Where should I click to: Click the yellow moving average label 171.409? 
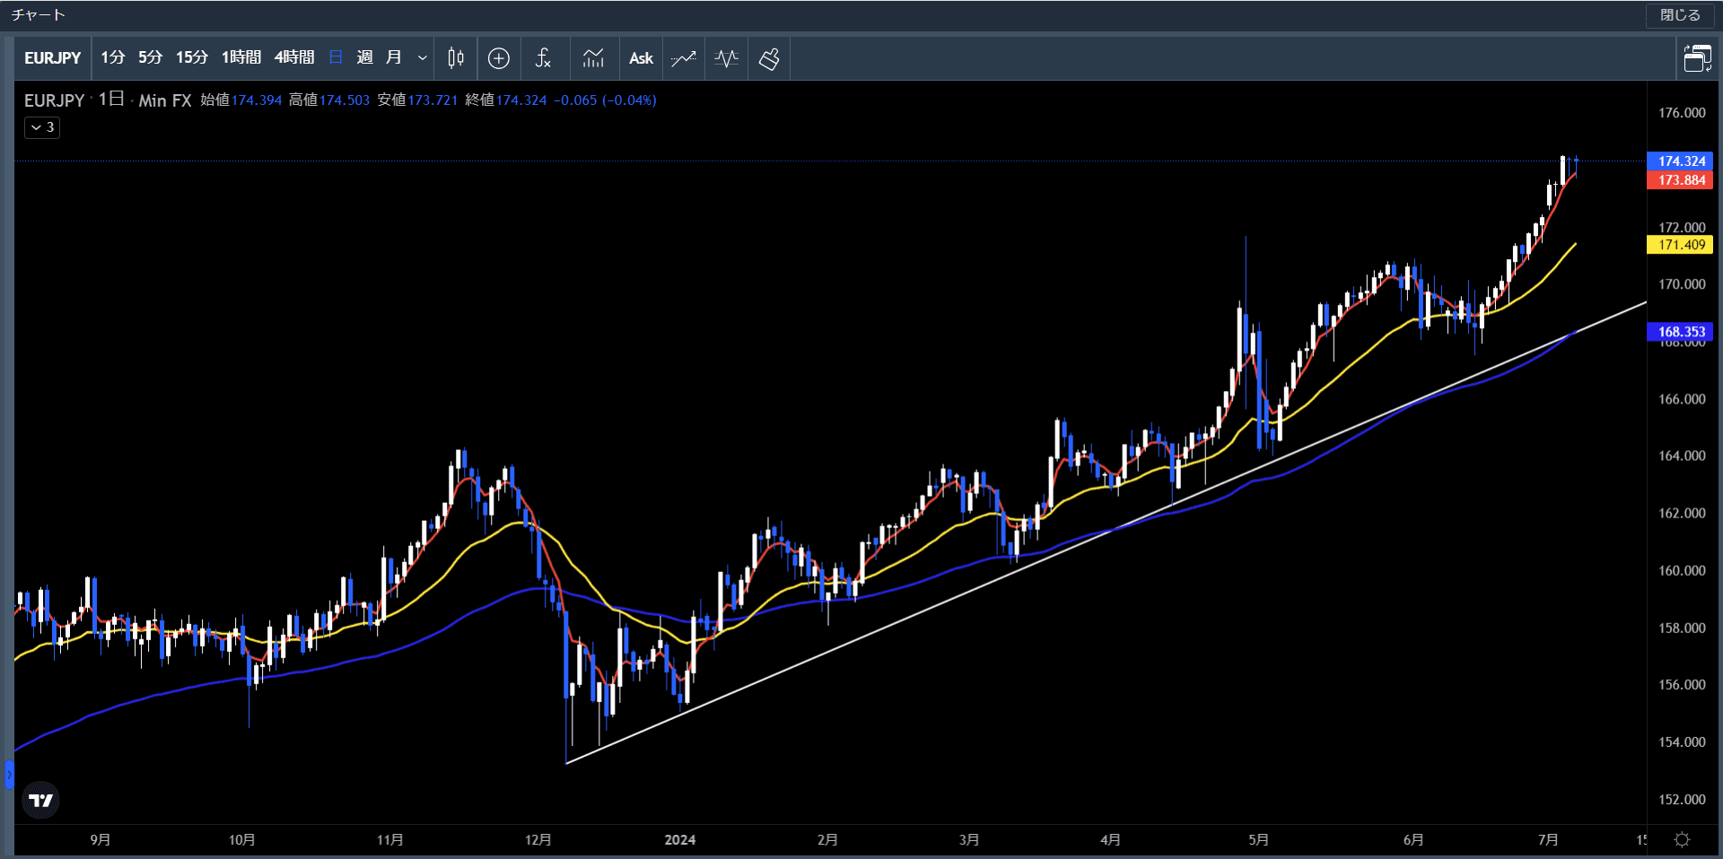(1681, 245)
